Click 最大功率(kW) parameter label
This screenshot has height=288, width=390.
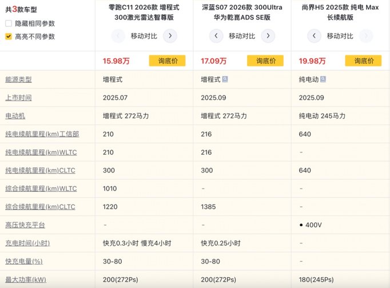26,279
